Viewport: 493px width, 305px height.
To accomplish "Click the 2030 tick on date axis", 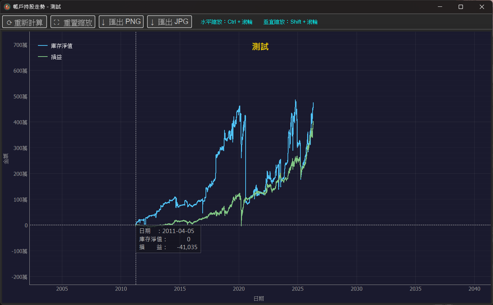I will pyautogui.click(x=357, y=289).
